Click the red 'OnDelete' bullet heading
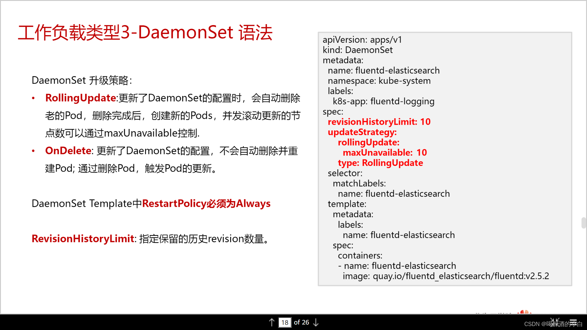587x330 pixels. tap(68, 151)
